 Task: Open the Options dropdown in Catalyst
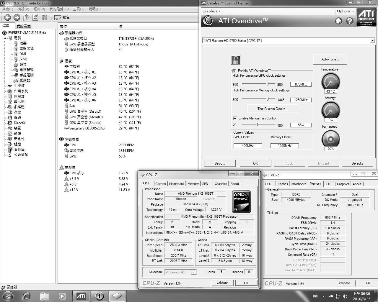pos(345,11)
